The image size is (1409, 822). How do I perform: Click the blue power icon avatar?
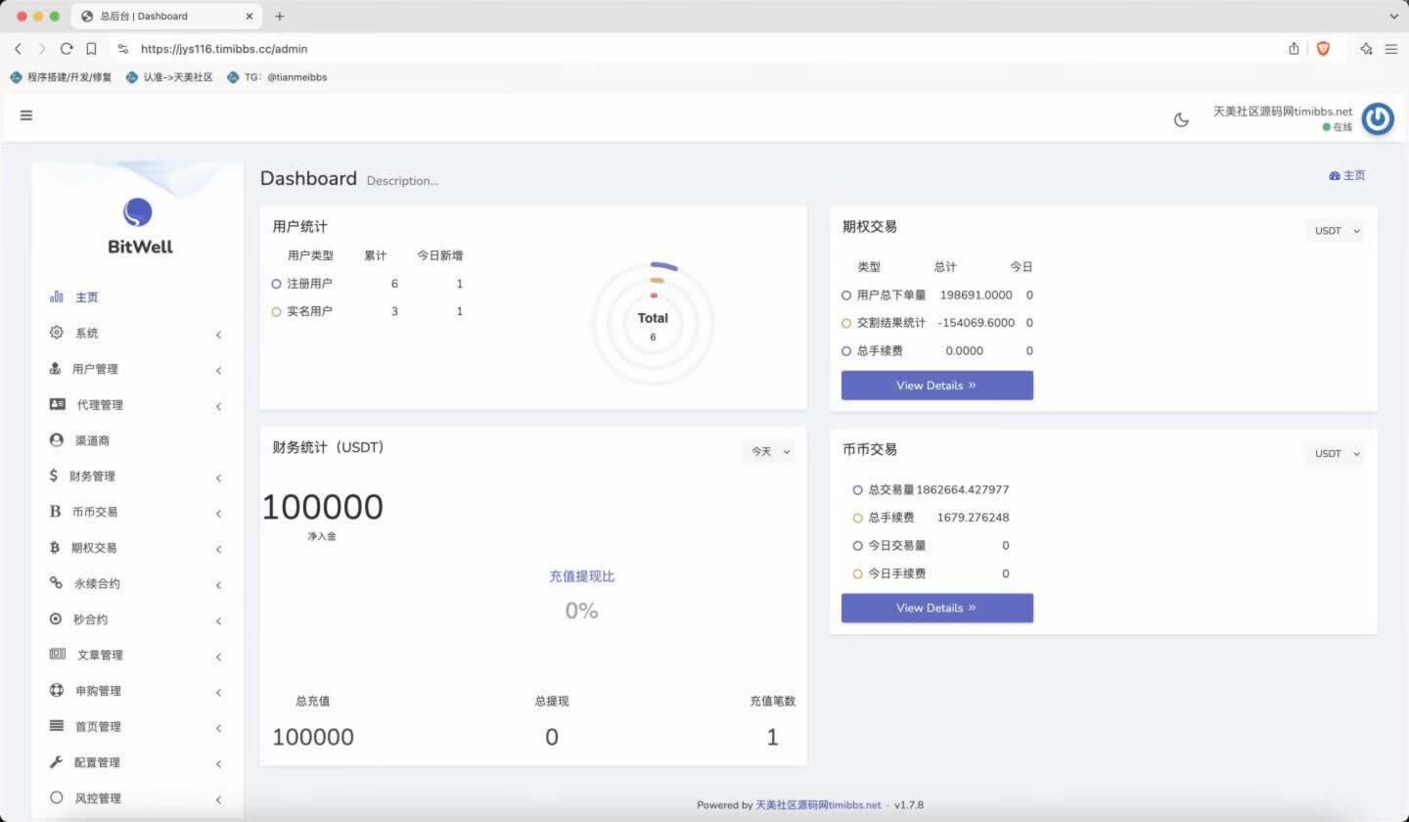(x=1378, y=118)
